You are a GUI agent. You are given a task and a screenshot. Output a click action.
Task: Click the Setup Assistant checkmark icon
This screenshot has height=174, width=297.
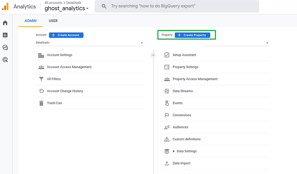(167, 55)
